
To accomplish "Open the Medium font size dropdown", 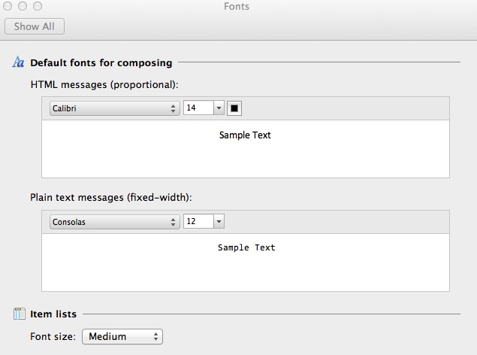I will click(122, 337).
